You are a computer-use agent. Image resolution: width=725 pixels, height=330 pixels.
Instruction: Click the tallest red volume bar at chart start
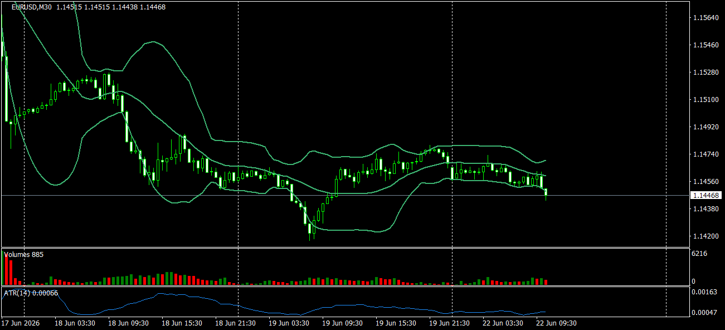pos(6,270)
